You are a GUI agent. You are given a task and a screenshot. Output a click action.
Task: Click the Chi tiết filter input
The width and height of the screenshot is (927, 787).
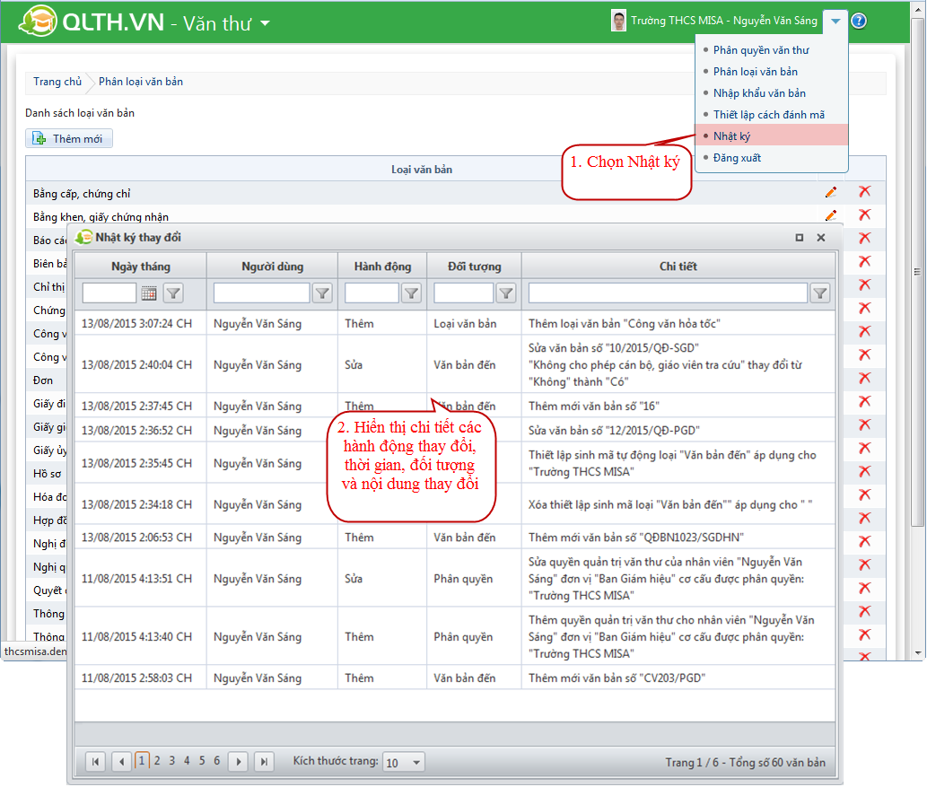coord(668,293)
